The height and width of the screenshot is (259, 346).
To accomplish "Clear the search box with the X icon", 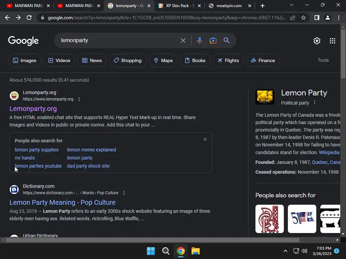I will (x=183, y=40).
